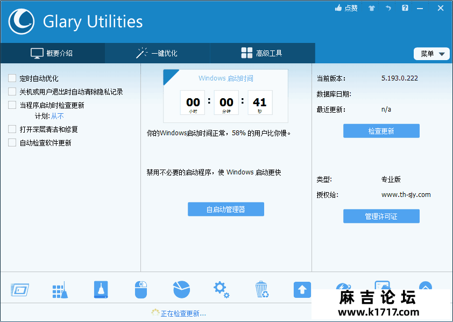Click the 当前版本: label

(331, 78)
